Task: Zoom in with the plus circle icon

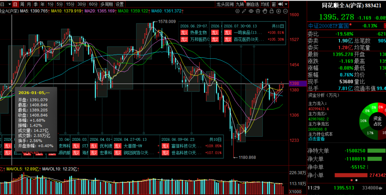Action: click(x=279, y=11)
